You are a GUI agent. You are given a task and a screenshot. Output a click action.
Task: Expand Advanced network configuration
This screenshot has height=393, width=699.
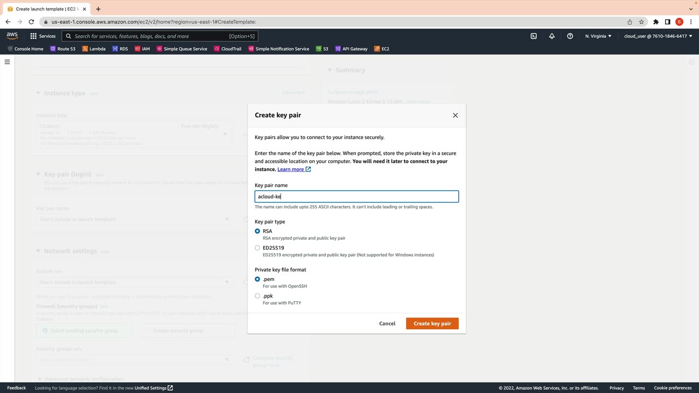click(x=80, y=379)
